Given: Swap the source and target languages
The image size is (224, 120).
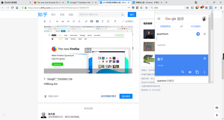Looking at the screenshot, I should point(181,26).
